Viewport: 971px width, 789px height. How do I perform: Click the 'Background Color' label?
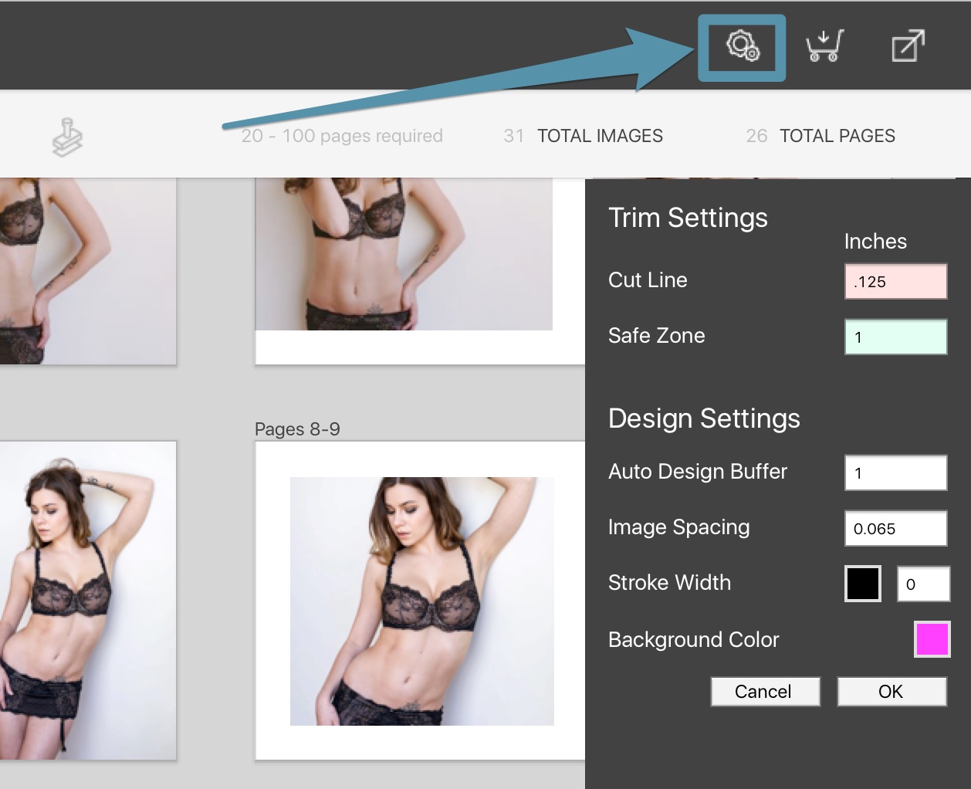pyautogui.click(x=693, y=640)
